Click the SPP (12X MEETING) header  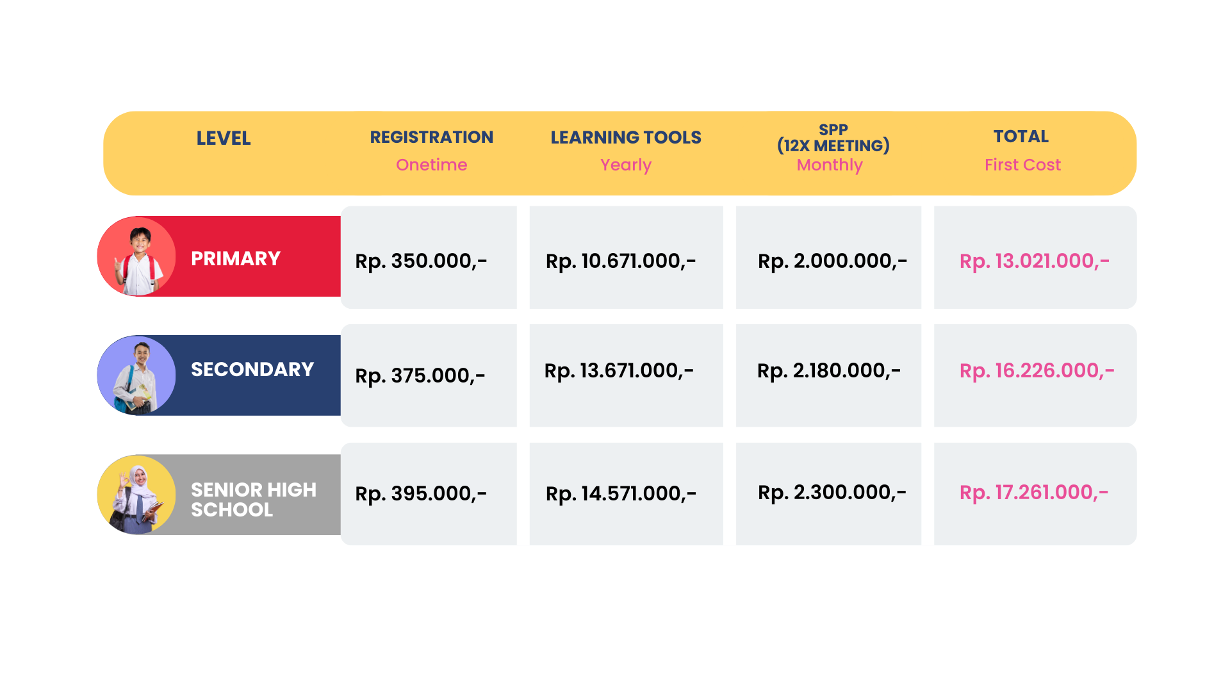833,138
